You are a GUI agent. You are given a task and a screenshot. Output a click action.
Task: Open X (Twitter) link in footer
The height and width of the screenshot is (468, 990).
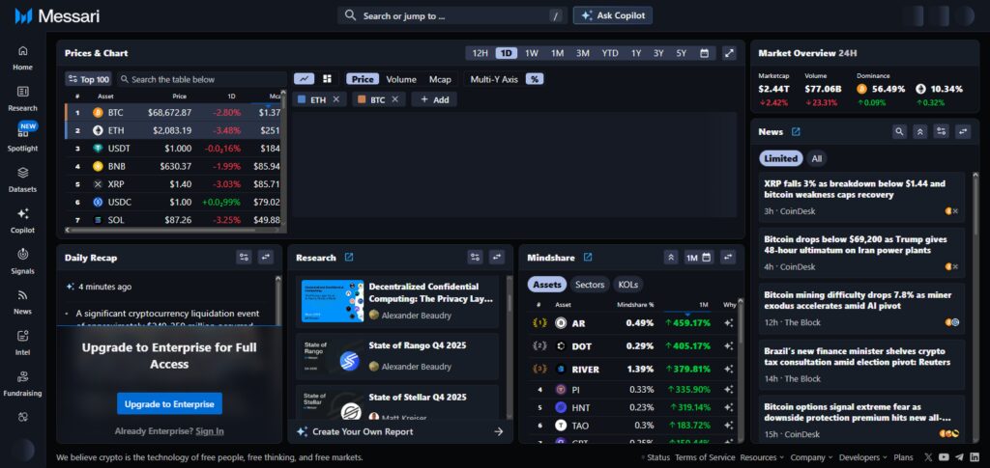[x=928, y=457]
